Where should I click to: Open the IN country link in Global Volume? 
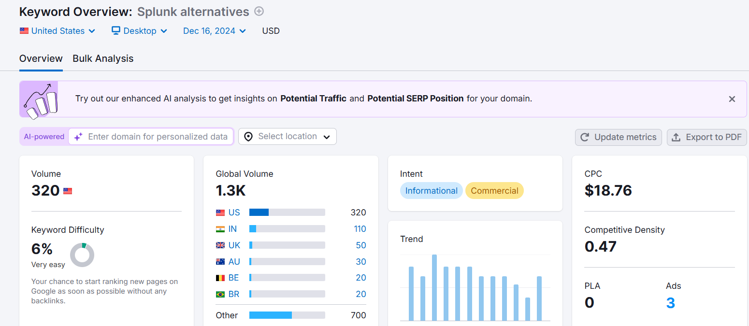coord(232,229)
